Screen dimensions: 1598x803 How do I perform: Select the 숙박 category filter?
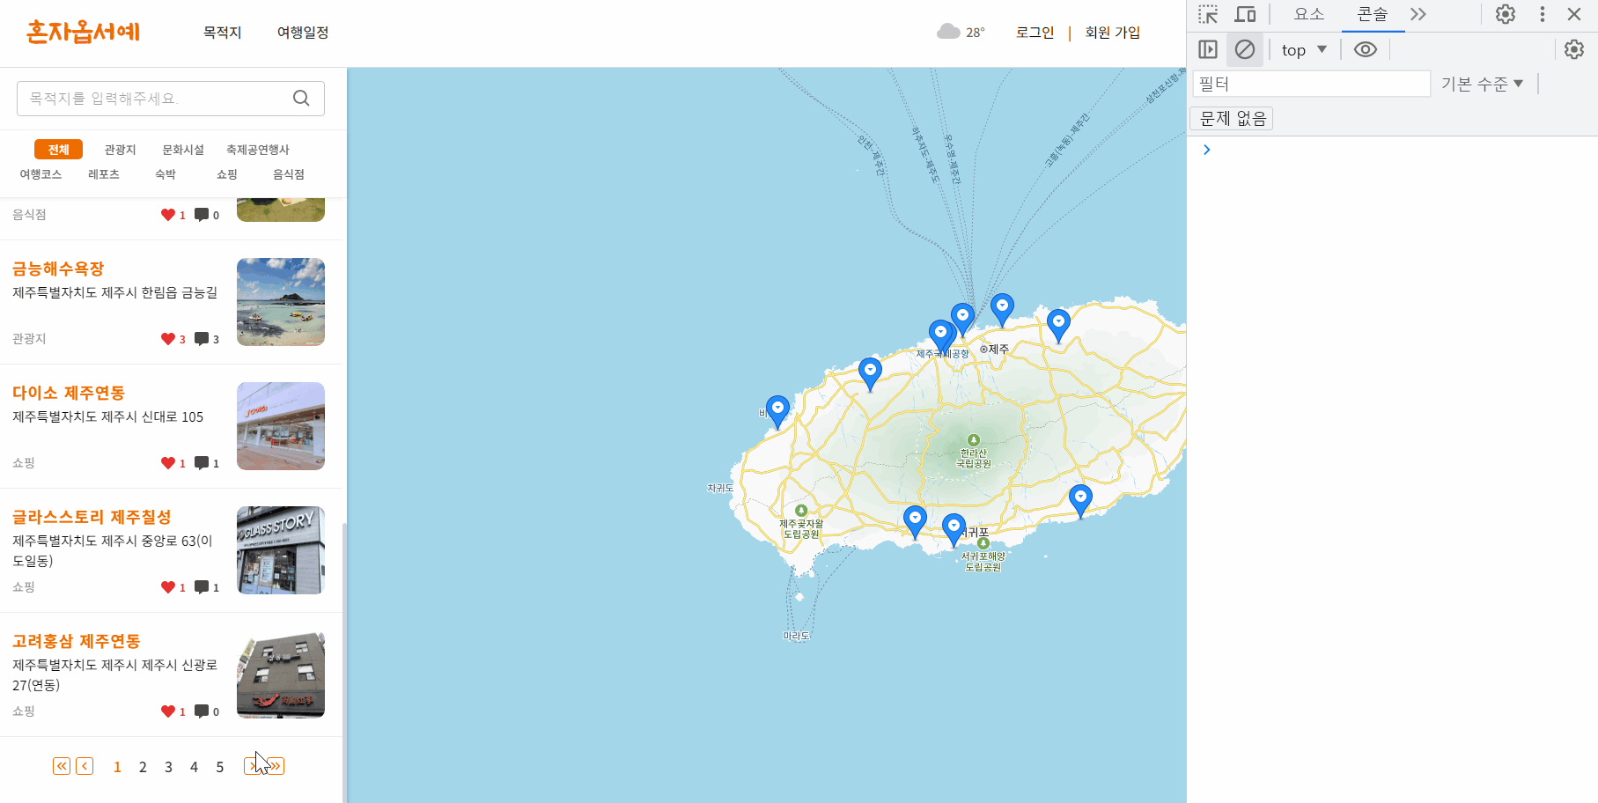(x=166, y=174)
